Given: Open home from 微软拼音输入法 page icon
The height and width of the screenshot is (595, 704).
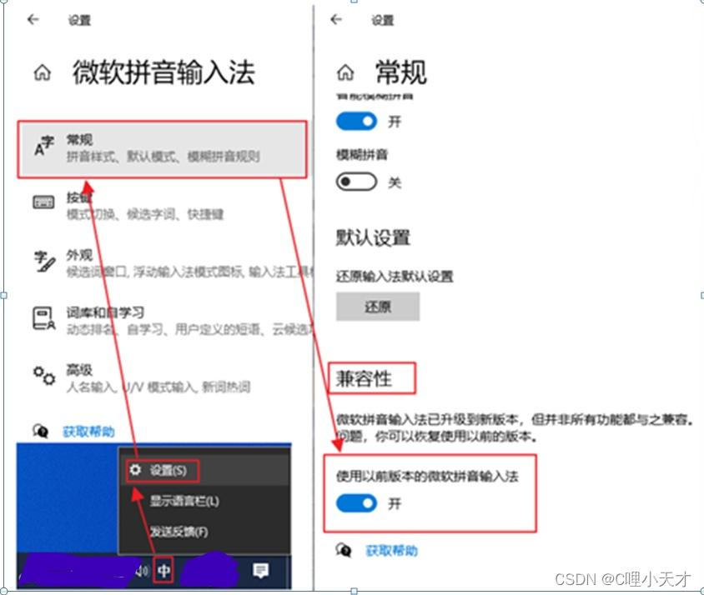Looking at the screenshot, I should 43,72.
